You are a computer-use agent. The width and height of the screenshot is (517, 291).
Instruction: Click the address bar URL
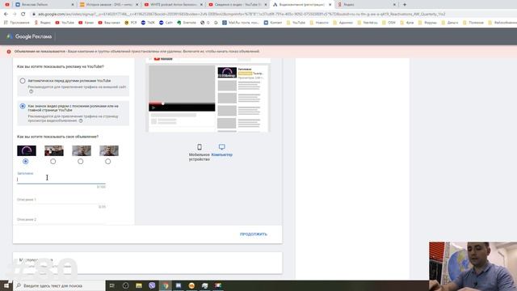point(242,15)
